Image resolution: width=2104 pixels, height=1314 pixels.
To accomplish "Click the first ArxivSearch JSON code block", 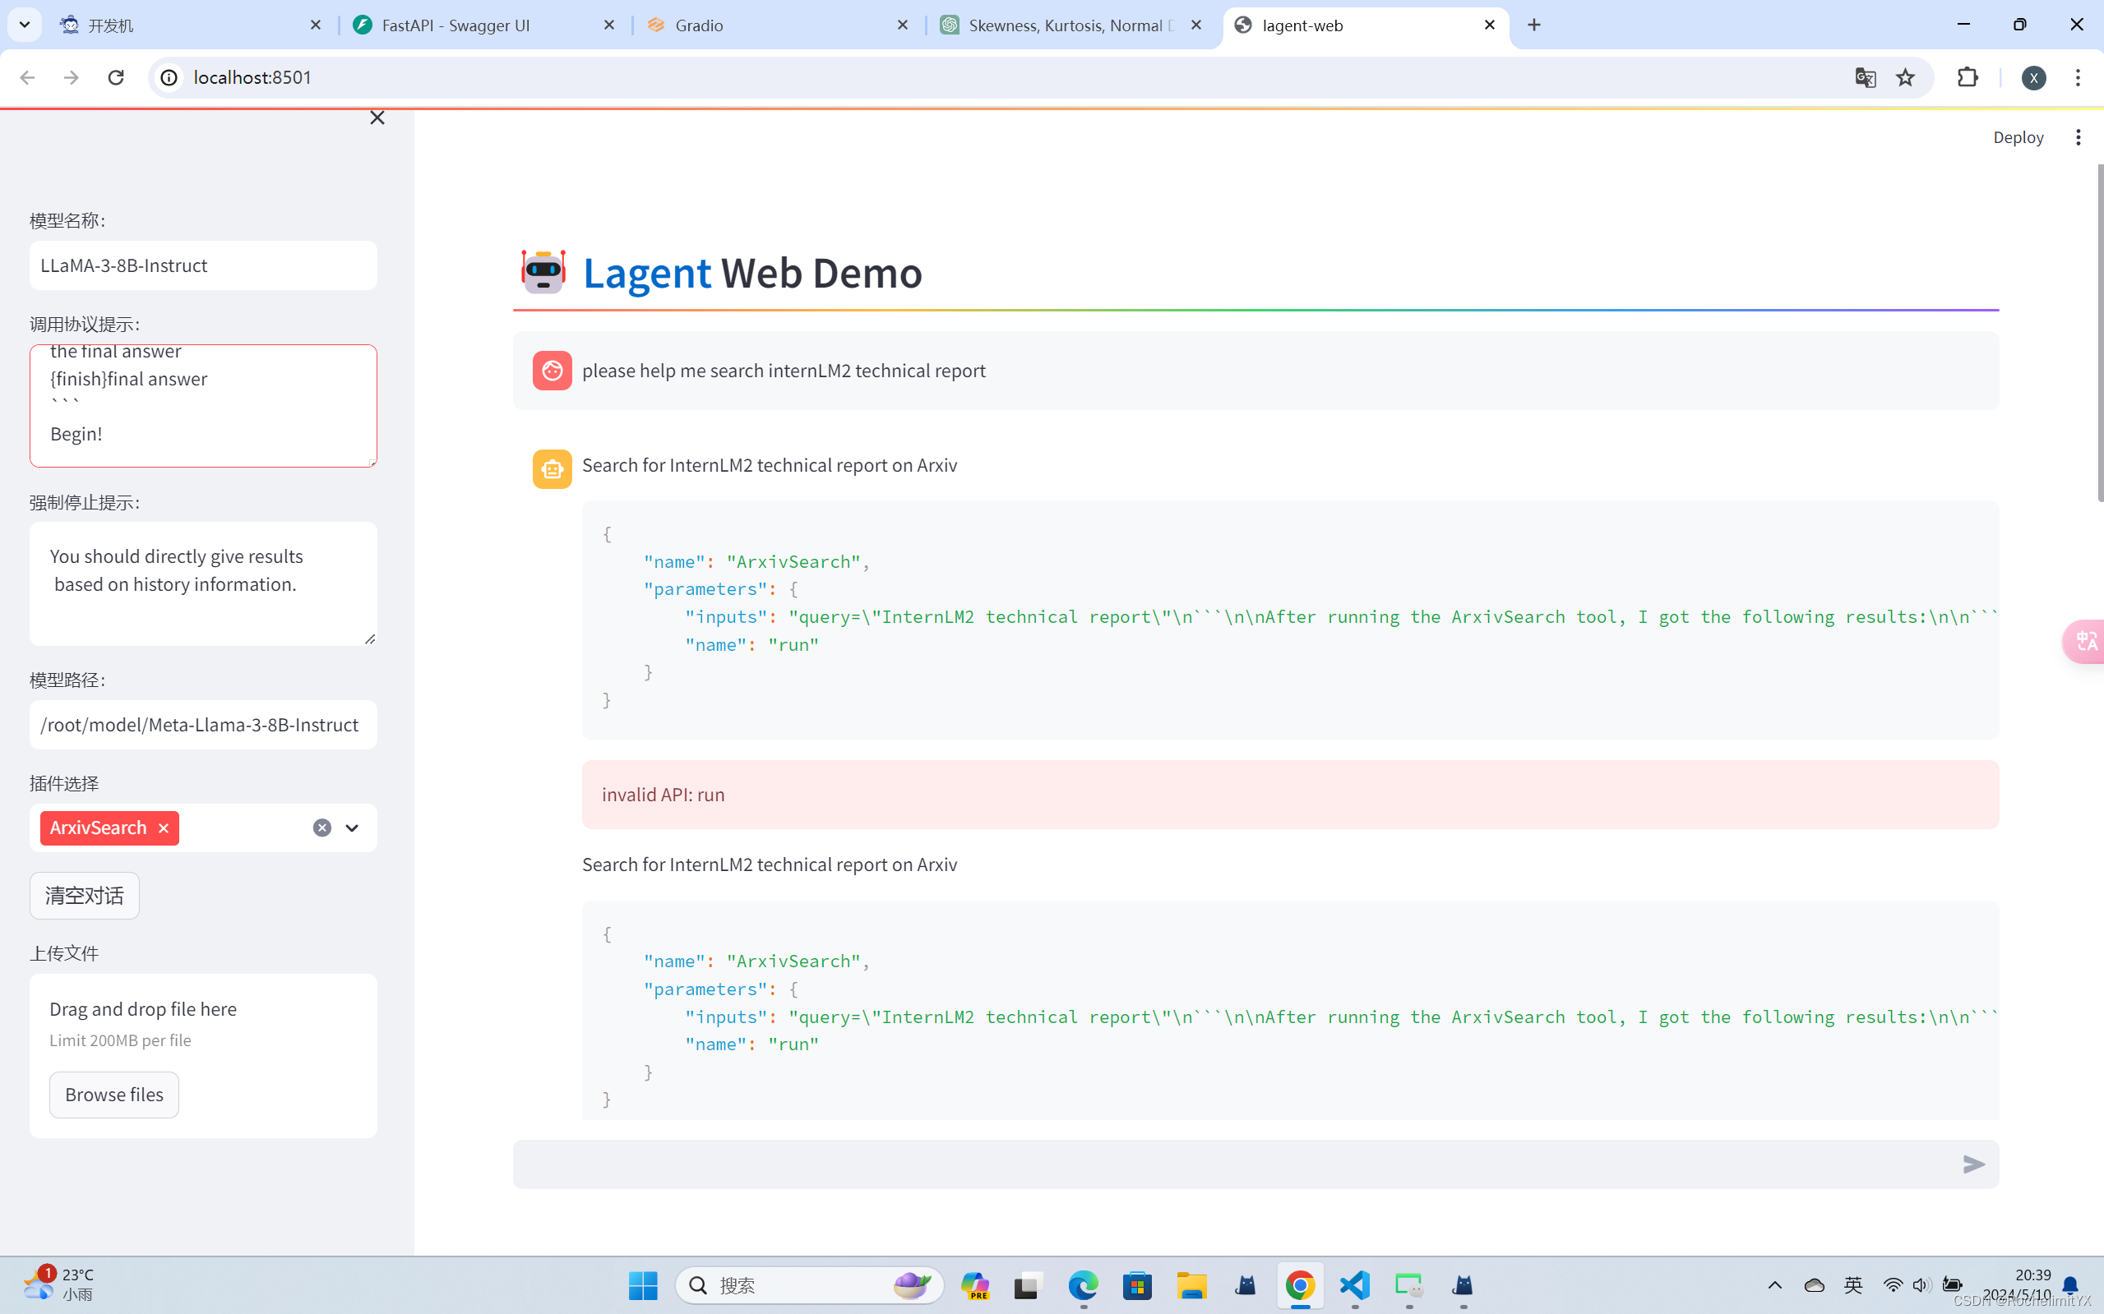I will [1290, 620].
